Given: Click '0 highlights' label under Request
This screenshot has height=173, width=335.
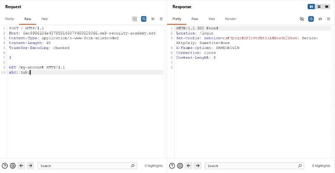Looking at the screenshot, I should (154, 166).
